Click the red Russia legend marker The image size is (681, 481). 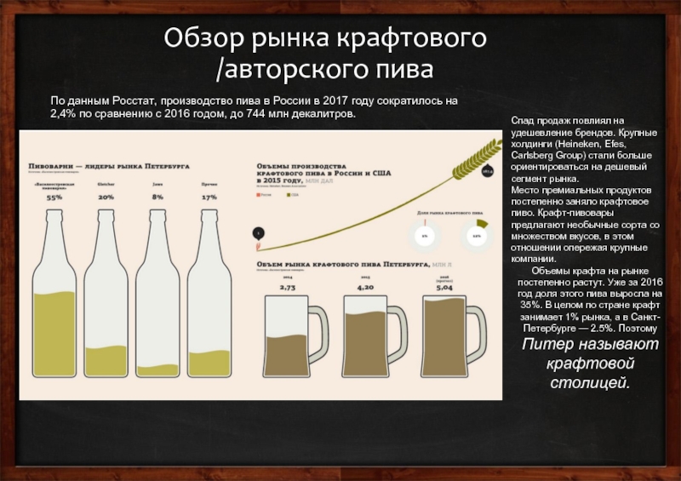(x=258, y=195)
